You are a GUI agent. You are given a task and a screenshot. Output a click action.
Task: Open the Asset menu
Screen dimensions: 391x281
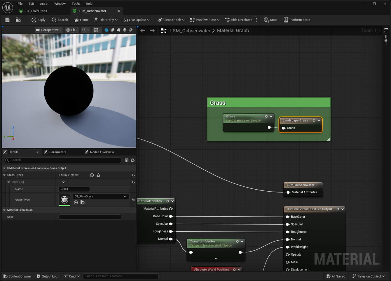(x=44, y=4)
